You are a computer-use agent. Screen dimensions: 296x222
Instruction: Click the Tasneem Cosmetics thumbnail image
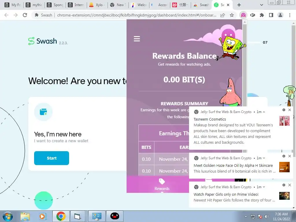pos(284,121)
